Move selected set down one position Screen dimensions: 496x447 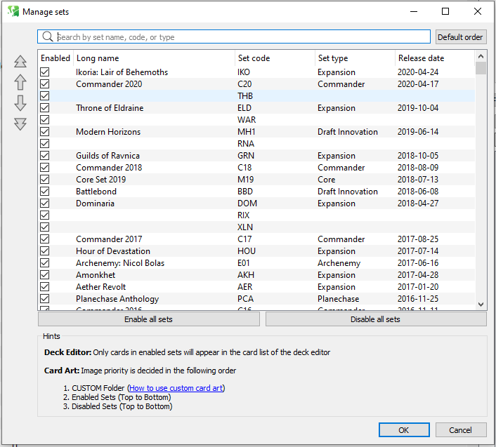[x=20, y=103]
